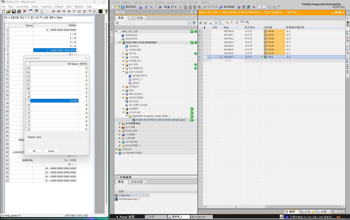This screenshot has width=350, height=220.
Task: Click TC test center button in Modbus Poll
Action: coord(90,11)
